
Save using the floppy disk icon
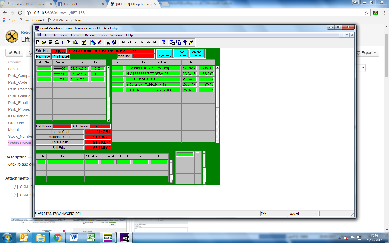coord(51,42)
